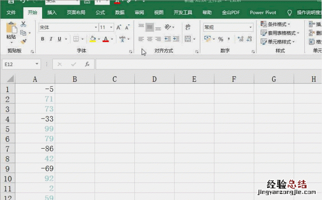Toggle center horizontal alignment
The height and width of the screenshot is (200, 322).
[x=149, y=39]
